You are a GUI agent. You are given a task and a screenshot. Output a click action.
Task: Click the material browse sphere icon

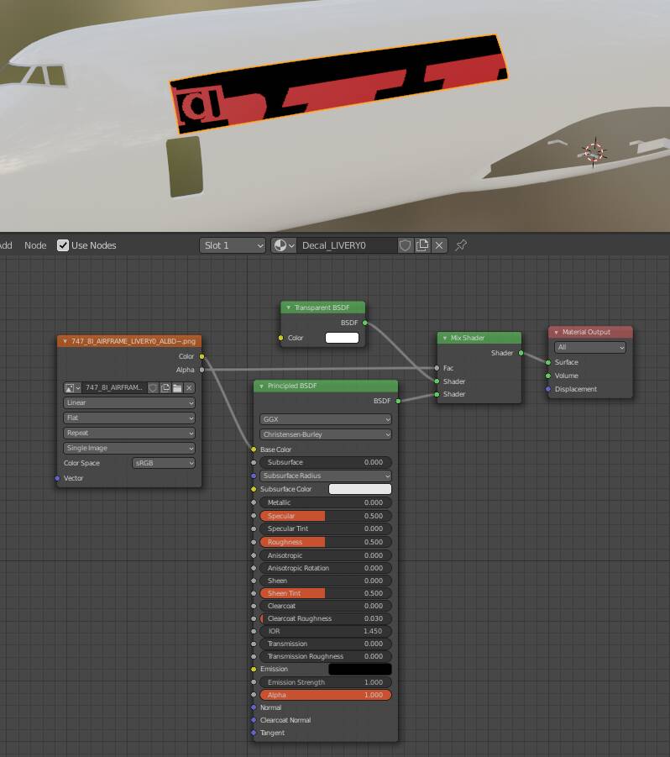click(284, 245)
